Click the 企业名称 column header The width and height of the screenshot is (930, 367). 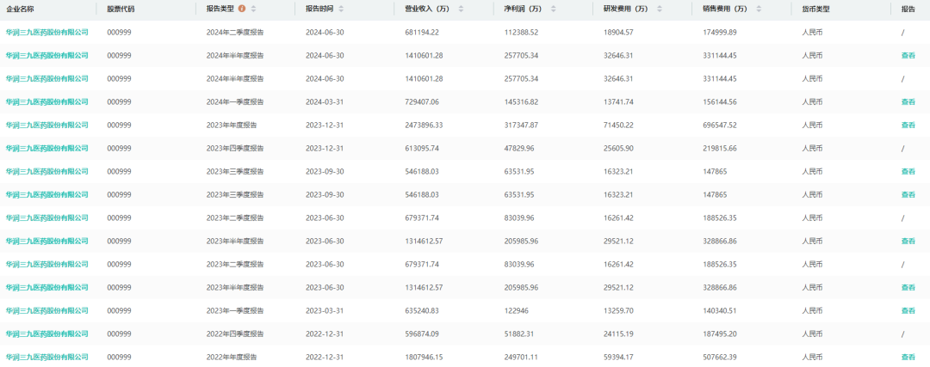tap(20, 9)
